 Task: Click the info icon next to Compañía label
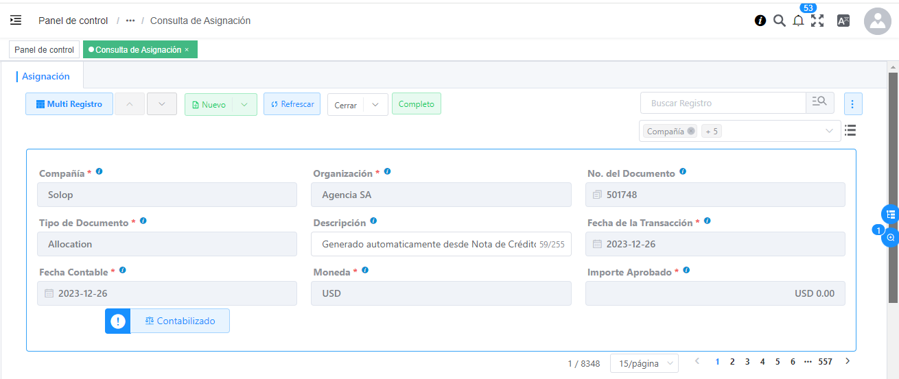pos(100,171)
